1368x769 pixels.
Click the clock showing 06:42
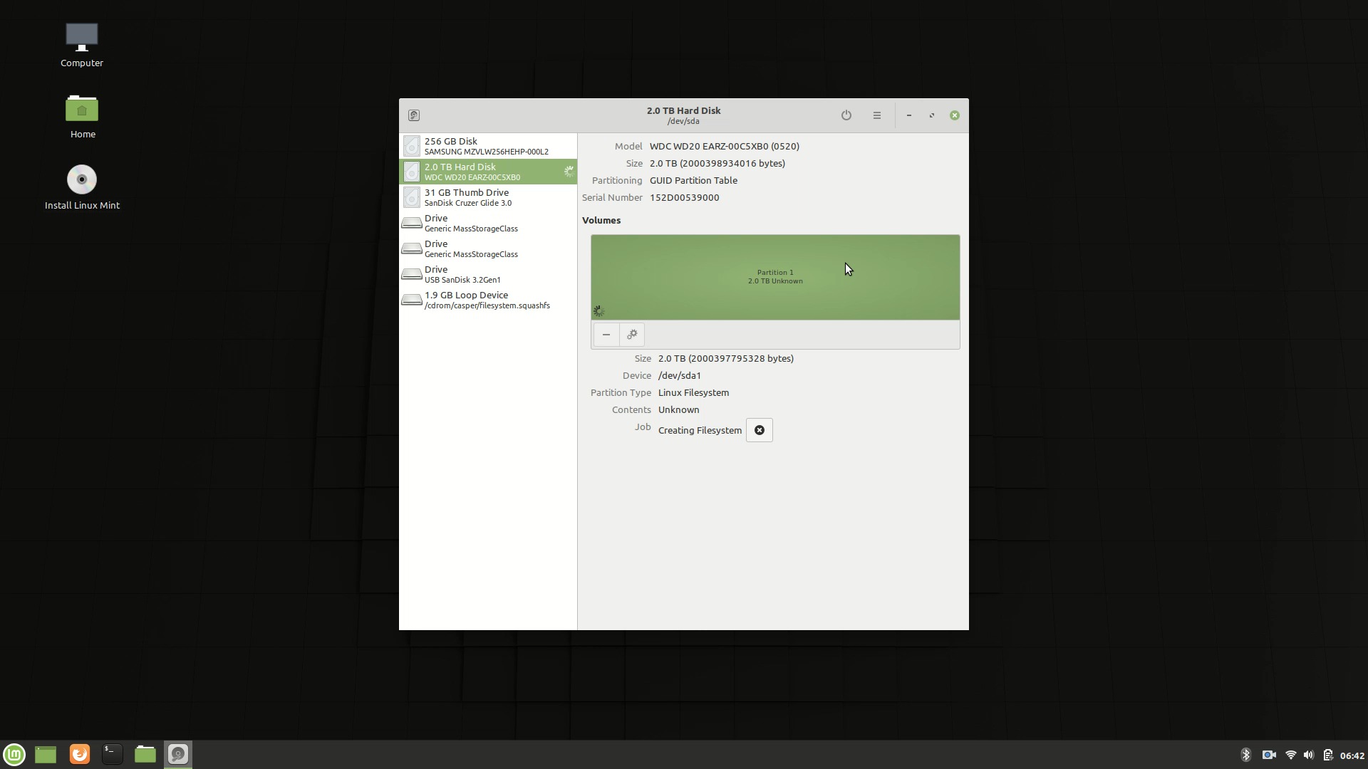click(1352, 755)
